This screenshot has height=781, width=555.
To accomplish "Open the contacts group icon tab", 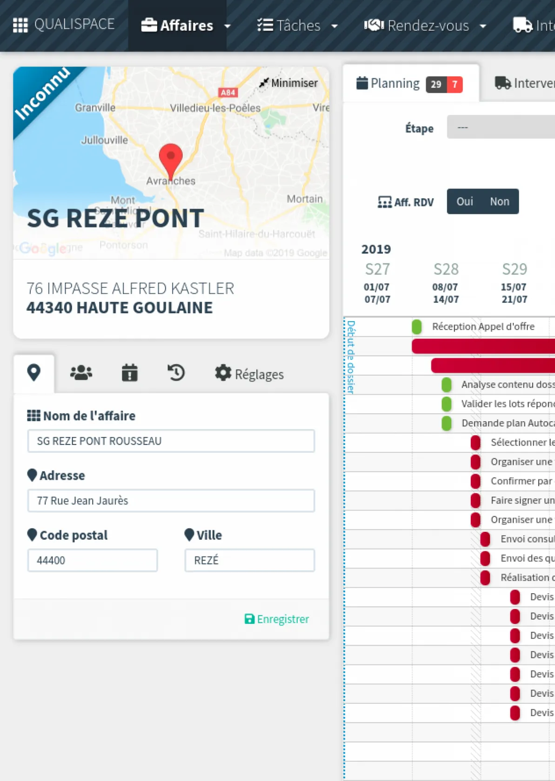I will tap(81, 373).
